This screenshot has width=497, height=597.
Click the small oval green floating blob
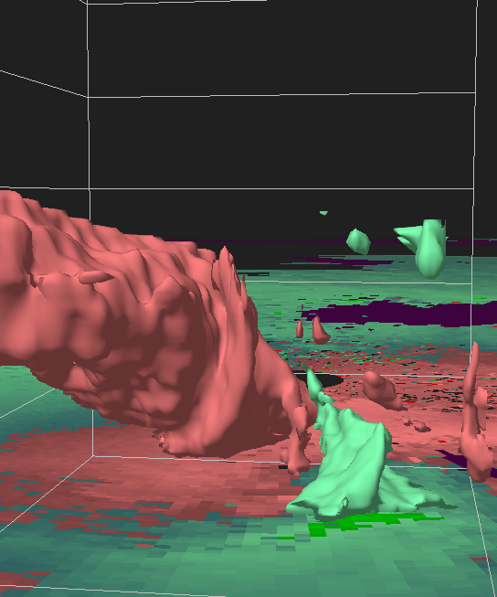[x=358, y=241]
